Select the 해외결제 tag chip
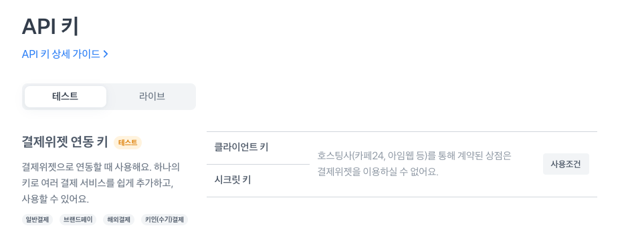This screenshot has height=248, width=624. (x=118, y=220)
